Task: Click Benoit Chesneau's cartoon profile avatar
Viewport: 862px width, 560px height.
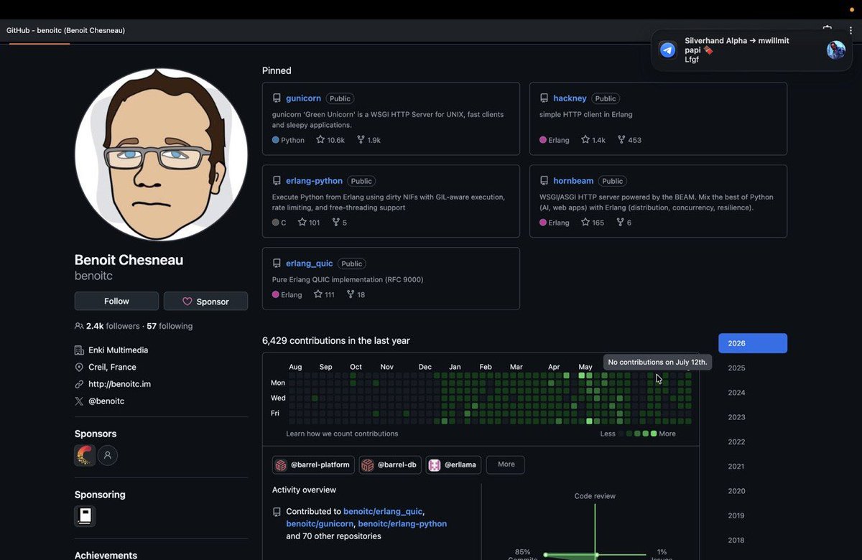Action: [161, 155]
